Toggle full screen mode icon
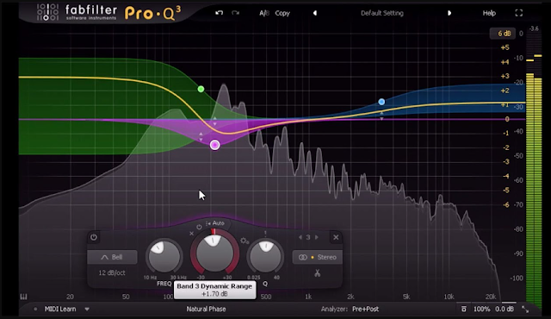This screenshot has width=551, height=319. coord(518,13)
